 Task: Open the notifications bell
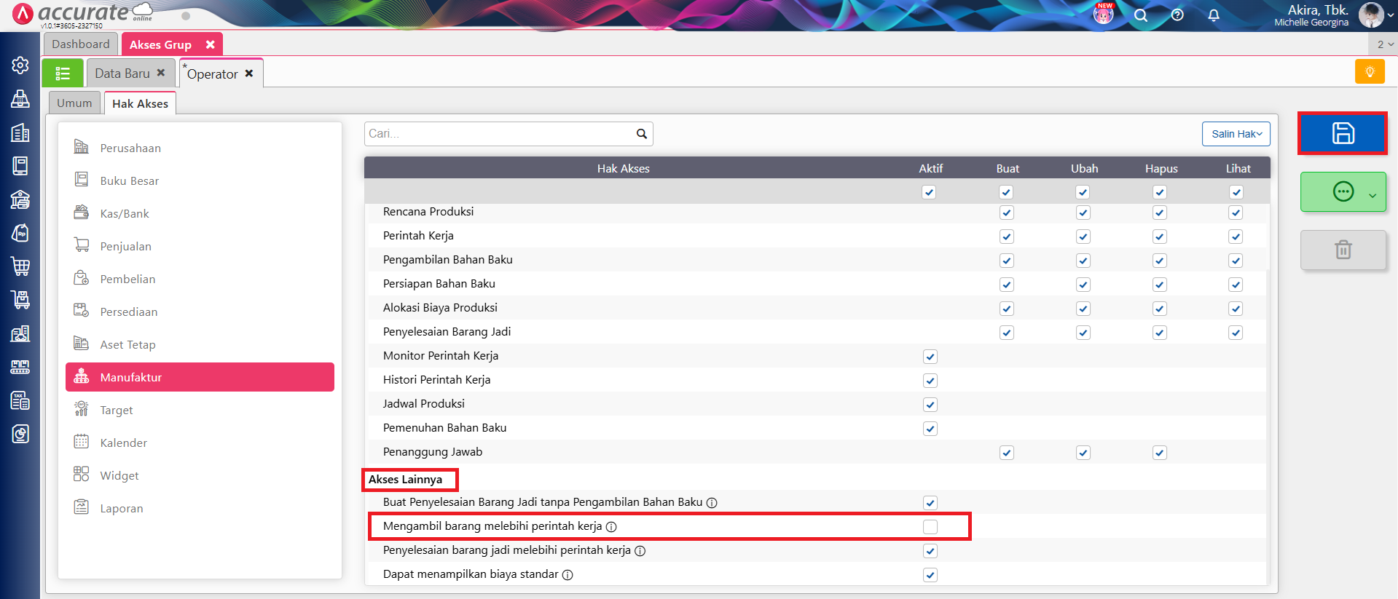tap(1213, 15)
